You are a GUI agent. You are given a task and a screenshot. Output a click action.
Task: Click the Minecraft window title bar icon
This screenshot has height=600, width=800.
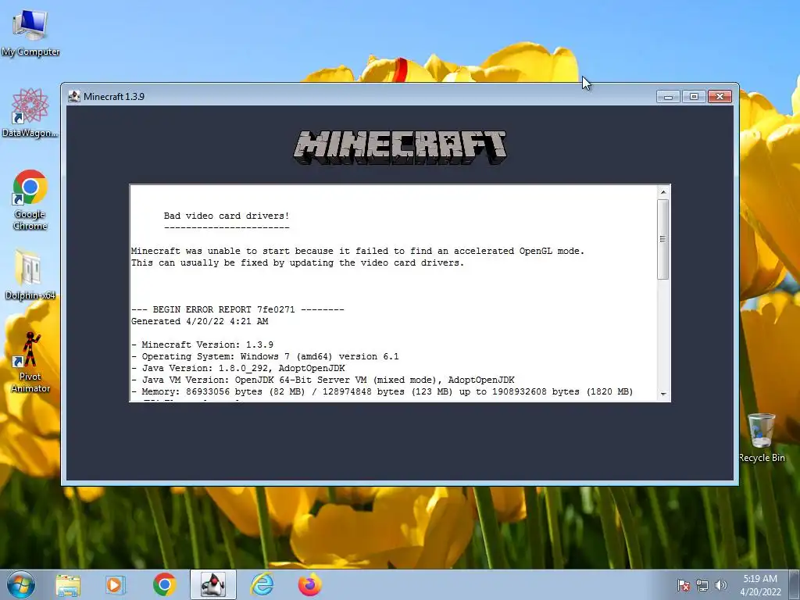click(74, 96)
